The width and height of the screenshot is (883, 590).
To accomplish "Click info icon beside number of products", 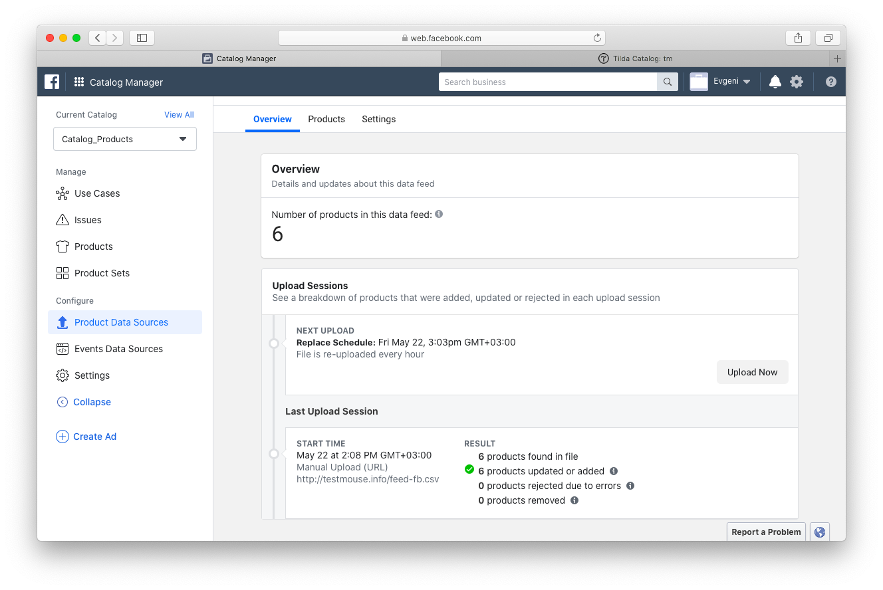I will coord(439,214).
